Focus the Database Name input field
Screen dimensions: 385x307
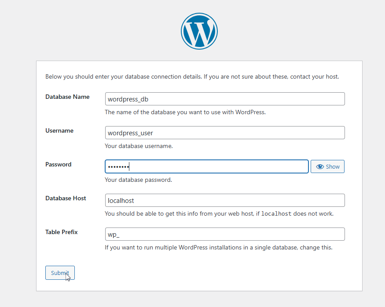[x=225, y=99]
